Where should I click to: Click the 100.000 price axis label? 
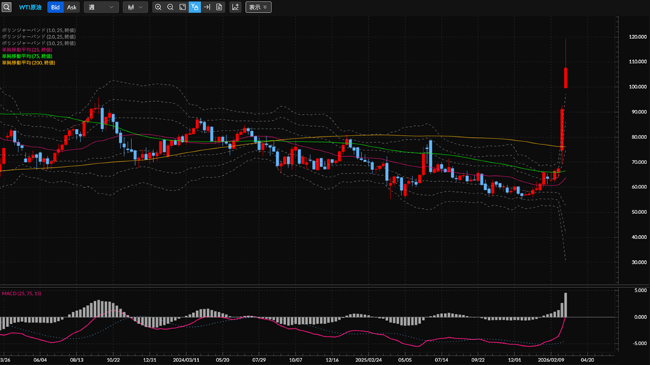click(x=638, y=86)
